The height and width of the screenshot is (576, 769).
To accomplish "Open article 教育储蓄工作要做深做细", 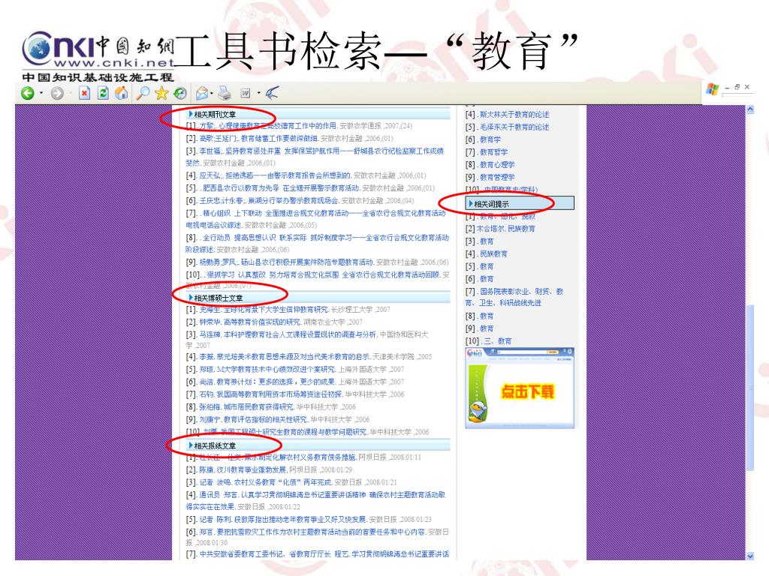I will [279, 138].
